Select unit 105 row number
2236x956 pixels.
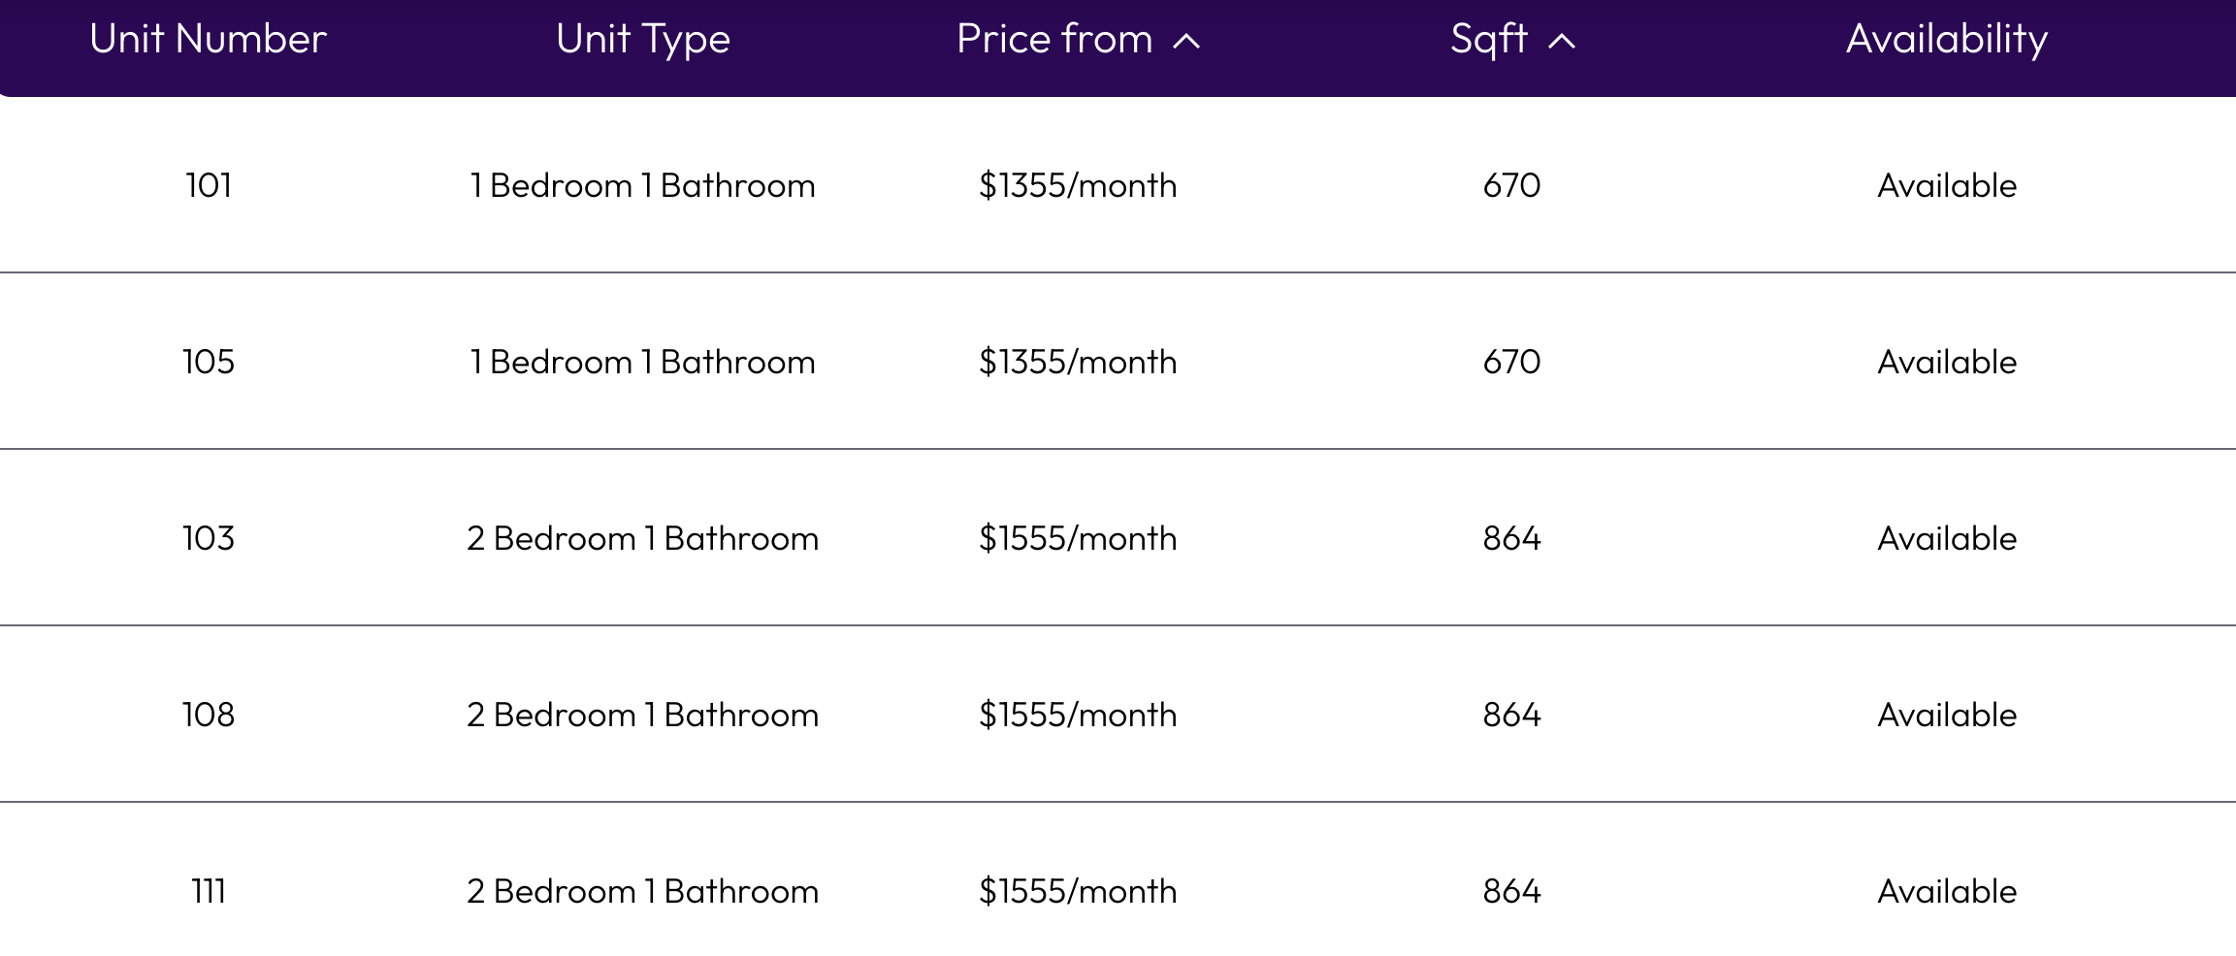coord(209,362)
